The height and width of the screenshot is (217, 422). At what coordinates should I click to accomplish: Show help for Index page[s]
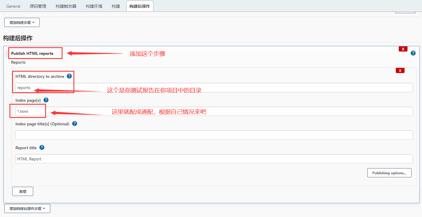(46, 100)
